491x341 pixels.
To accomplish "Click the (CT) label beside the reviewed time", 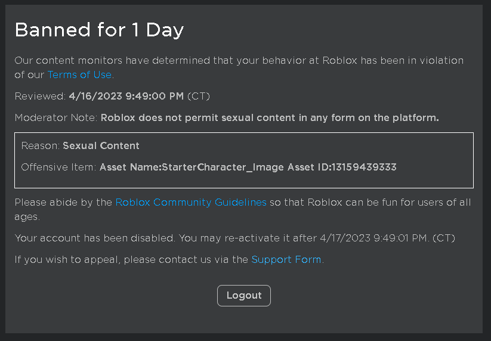I will click(x=199, y=96).
